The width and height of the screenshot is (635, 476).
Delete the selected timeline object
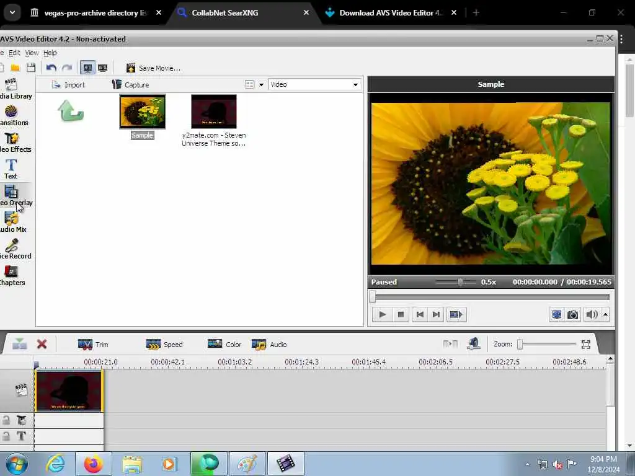[x=42, y=345]
